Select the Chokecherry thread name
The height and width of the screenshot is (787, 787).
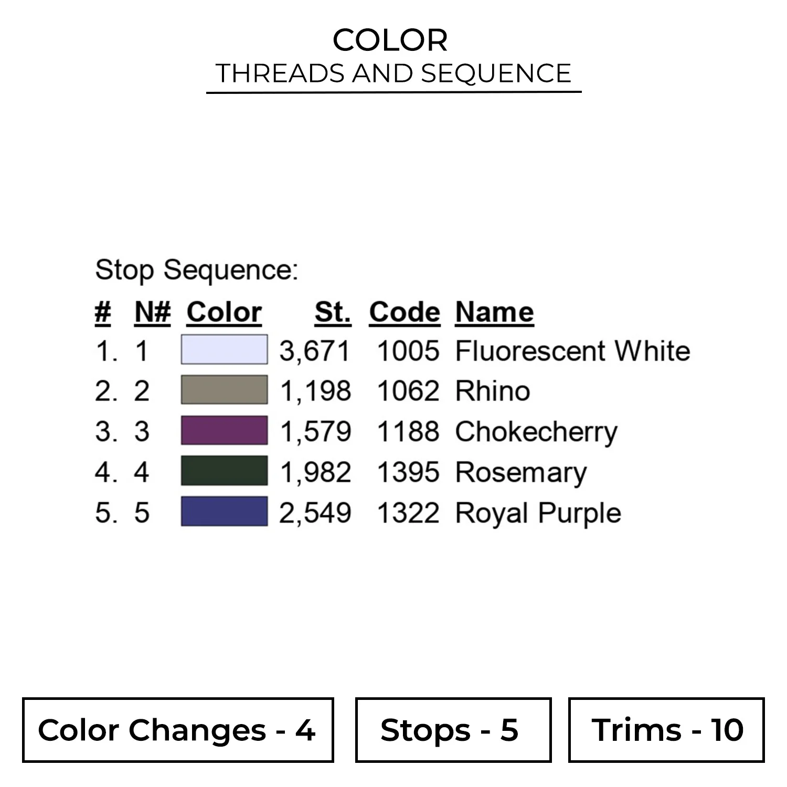pos(536,432)
